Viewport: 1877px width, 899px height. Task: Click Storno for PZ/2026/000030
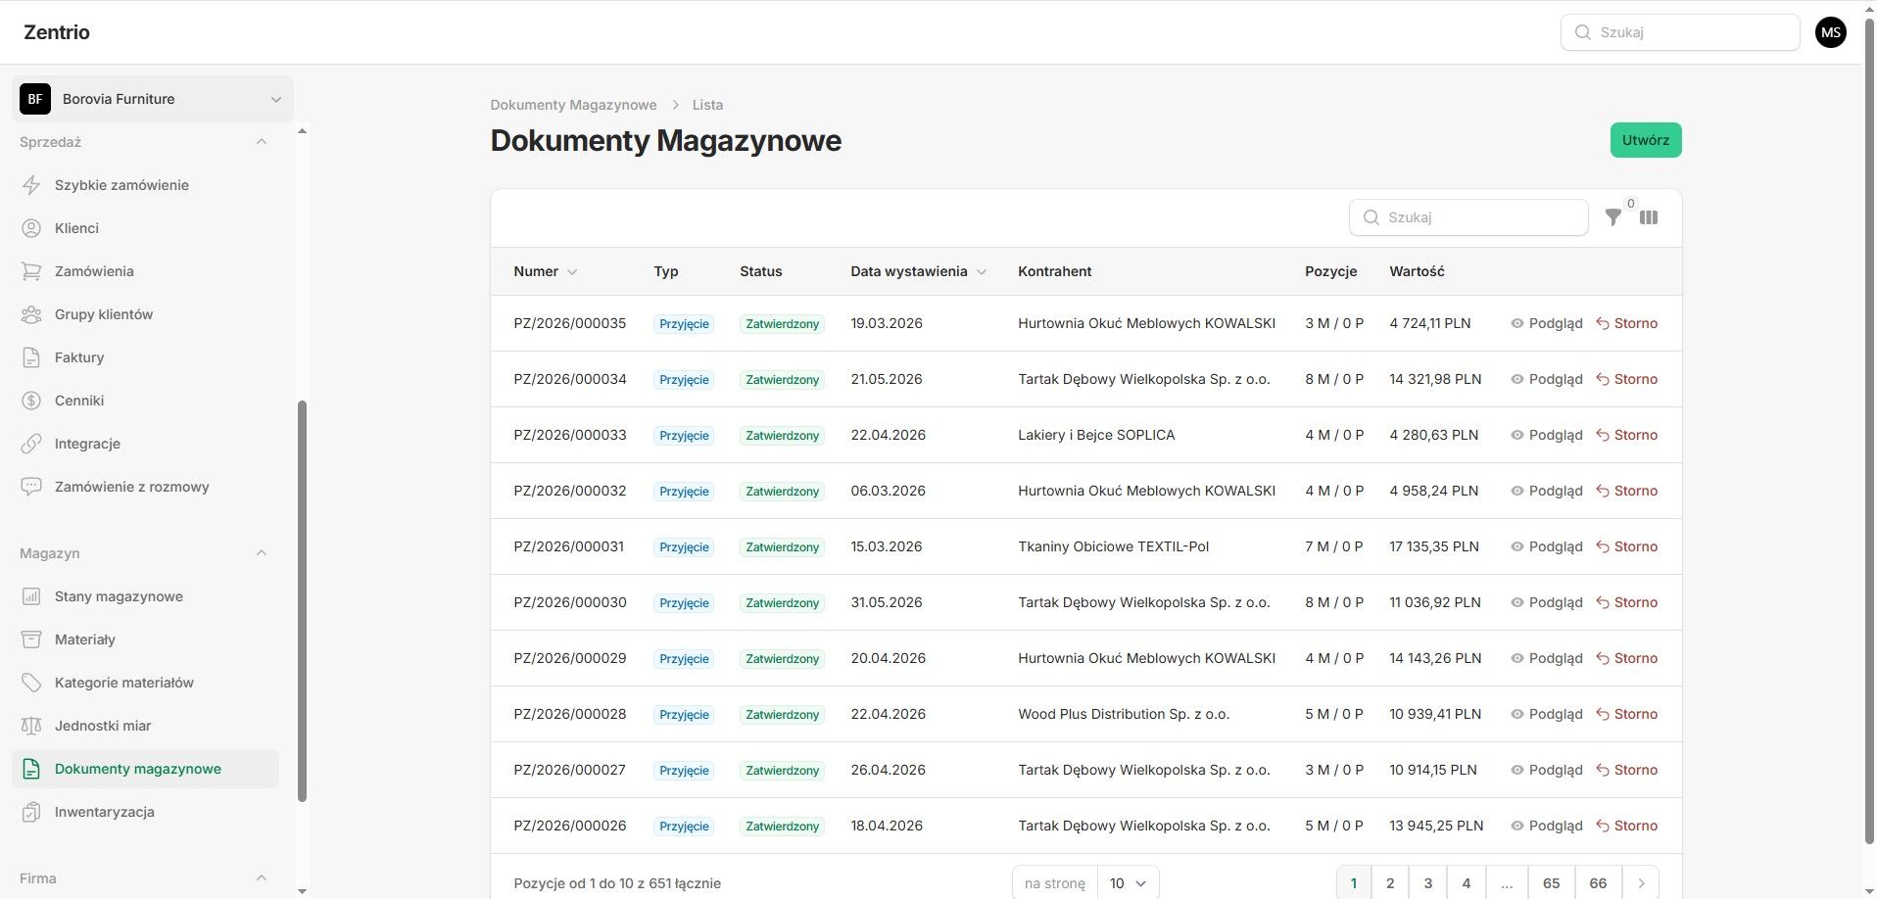click(1627, 602)
